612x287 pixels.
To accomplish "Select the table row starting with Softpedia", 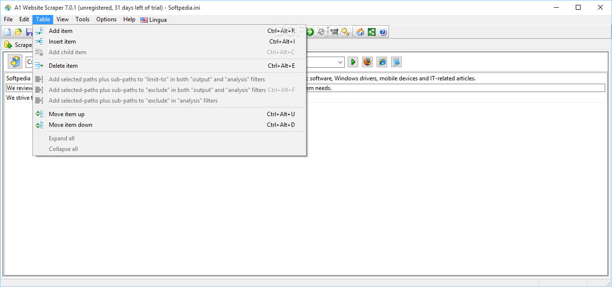I will point(306,78).
